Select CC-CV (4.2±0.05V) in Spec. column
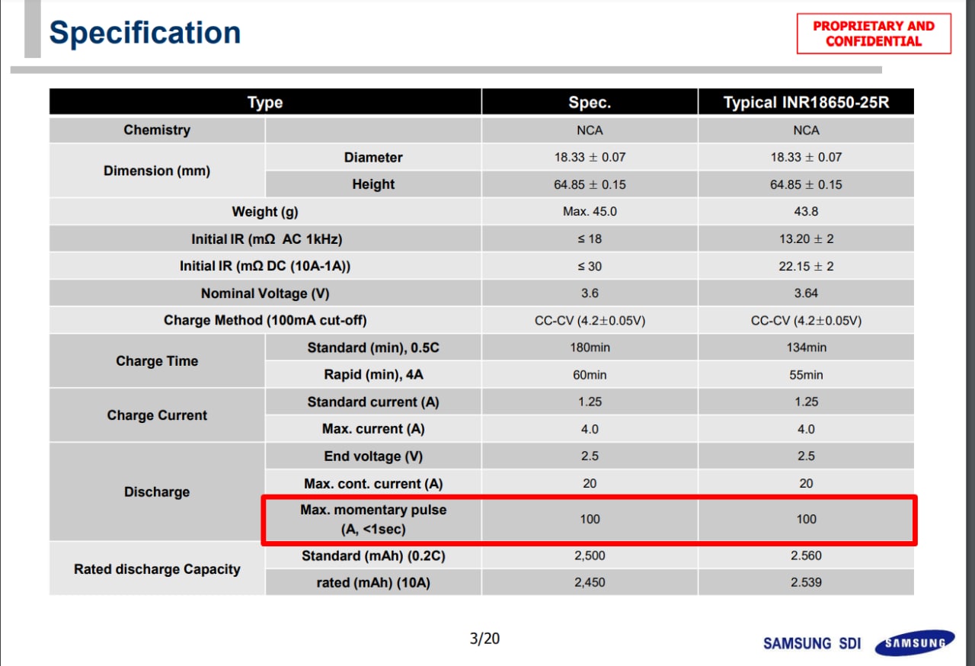The height and width of the screenshot is (666, 975). point(590,321)
